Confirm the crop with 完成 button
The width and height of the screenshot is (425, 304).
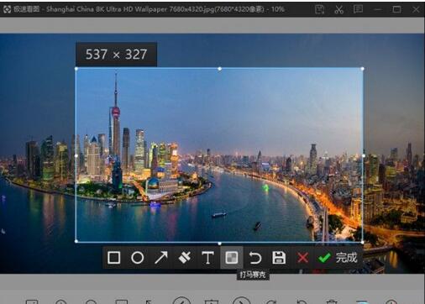[338, 258]
